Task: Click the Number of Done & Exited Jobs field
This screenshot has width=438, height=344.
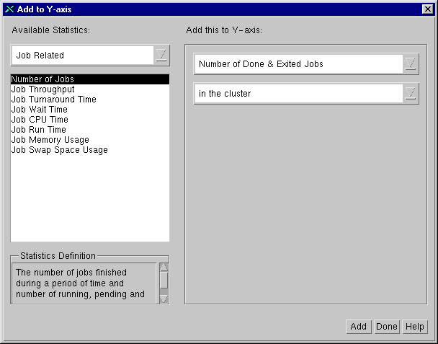Action: click(x=298, y=63)
